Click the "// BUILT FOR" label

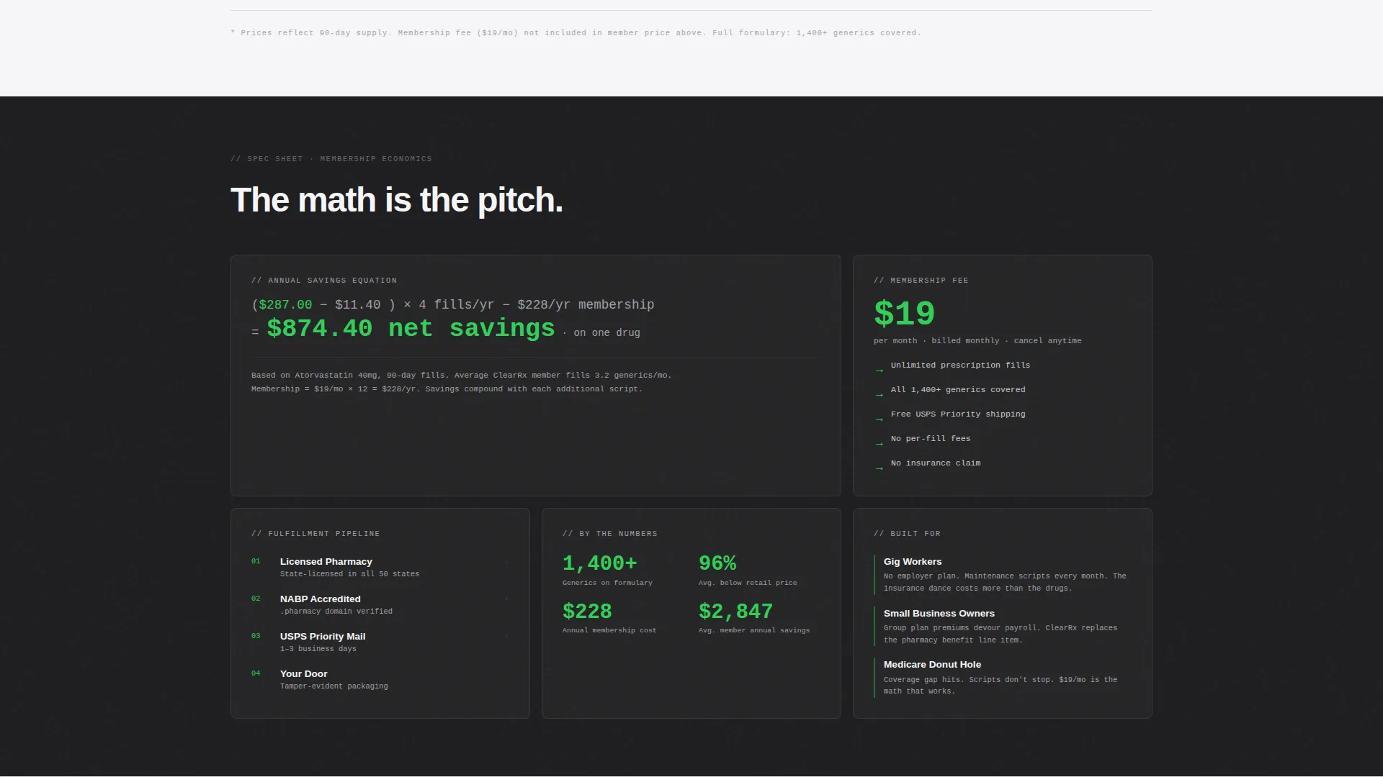point(907,534)
